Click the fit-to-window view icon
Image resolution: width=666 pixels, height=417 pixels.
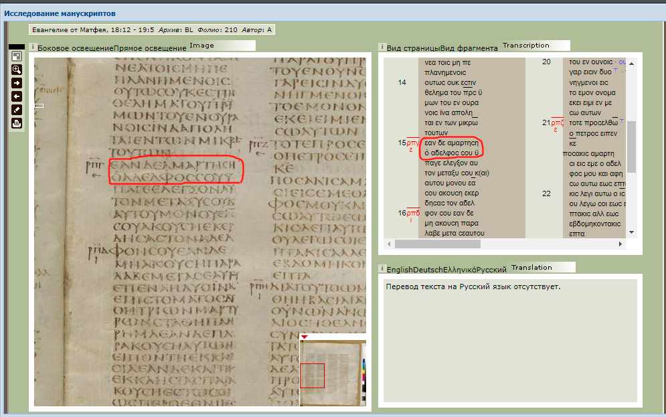pos(17,56)
